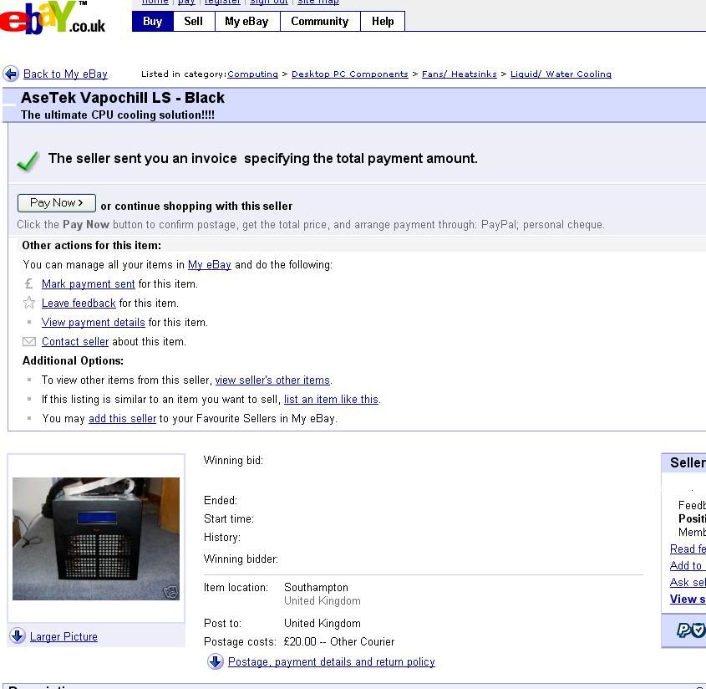Viewport: 706px width, 689px height.
Task: Open the Buy tab
Action: (x=153, y=21)
